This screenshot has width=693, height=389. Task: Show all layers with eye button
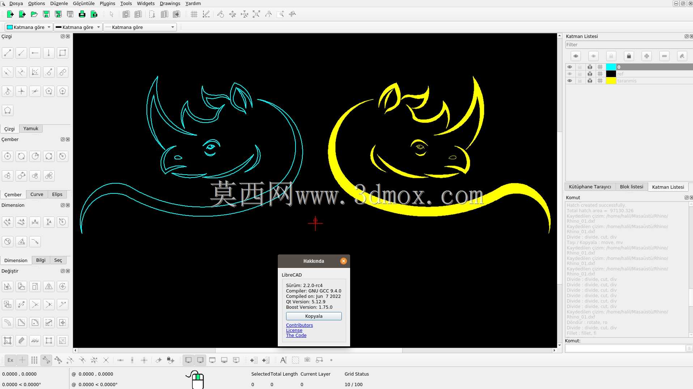coord(576,56)
